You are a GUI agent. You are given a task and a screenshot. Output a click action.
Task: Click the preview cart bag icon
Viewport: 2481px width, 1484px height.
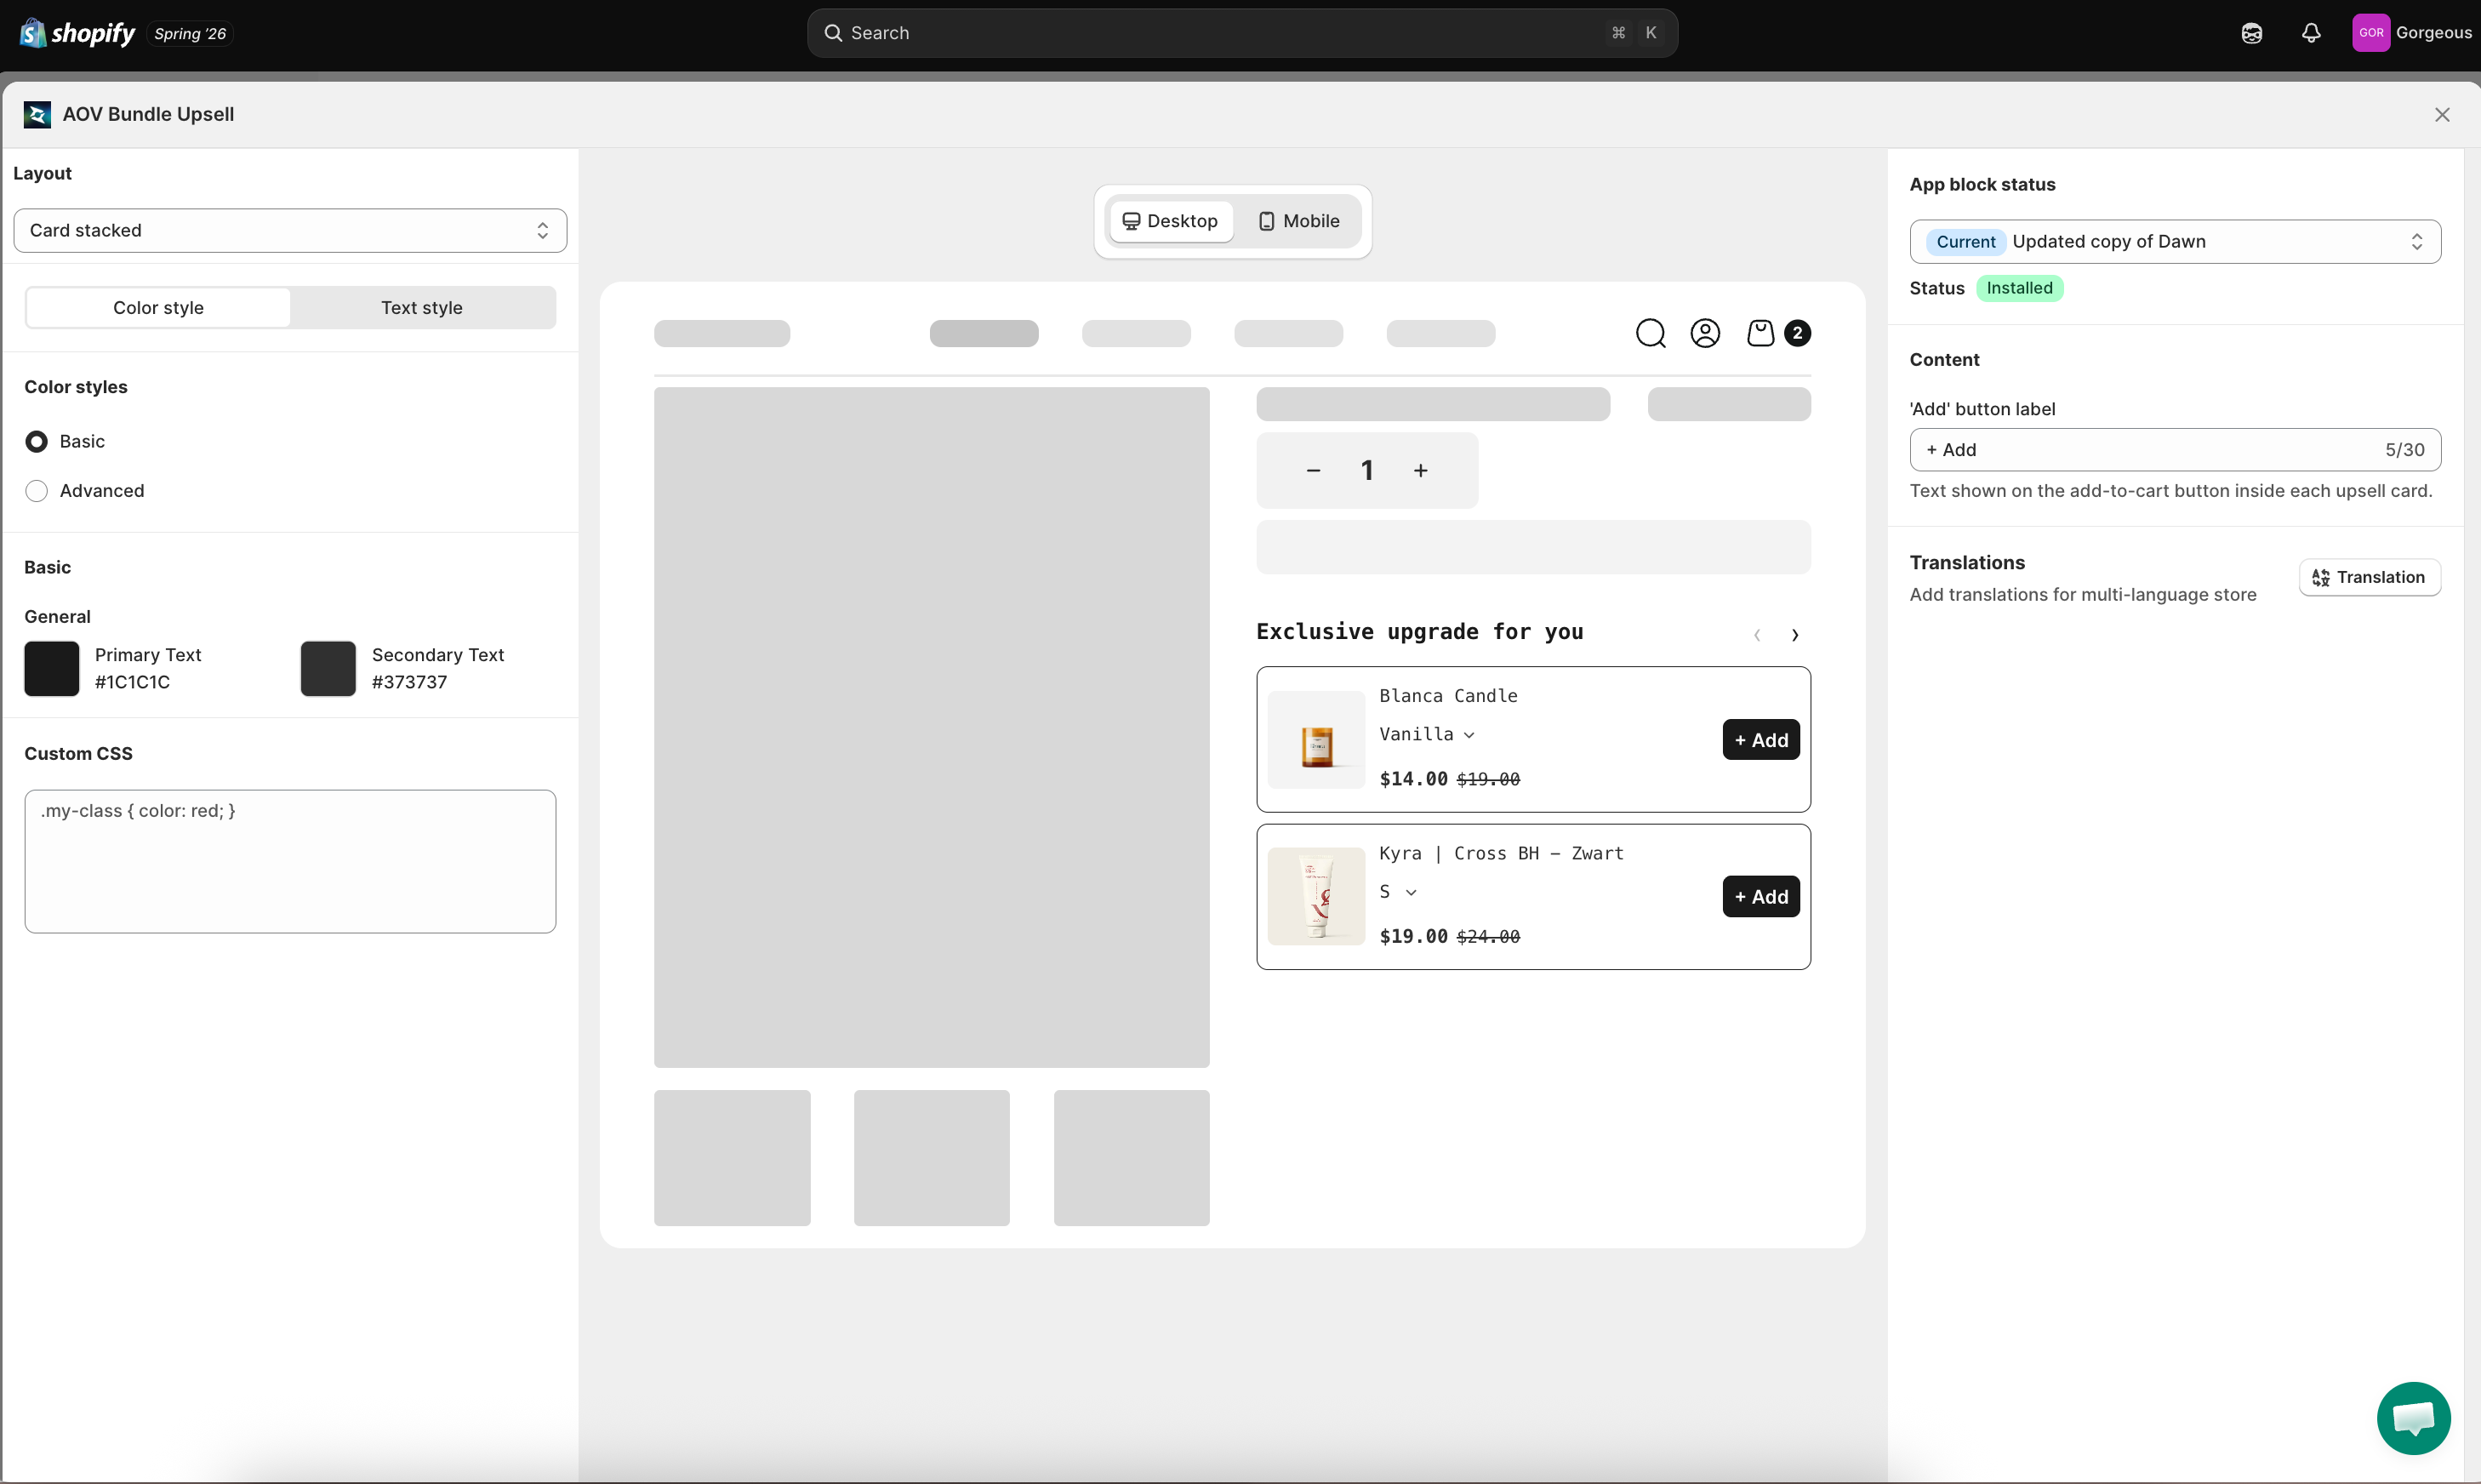(x=1760, y=333)
